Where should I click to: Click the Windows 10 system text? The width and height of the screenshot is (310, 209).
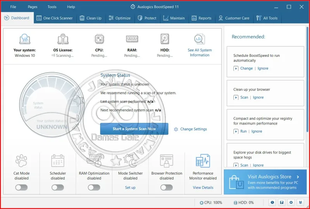coord(25,56)
